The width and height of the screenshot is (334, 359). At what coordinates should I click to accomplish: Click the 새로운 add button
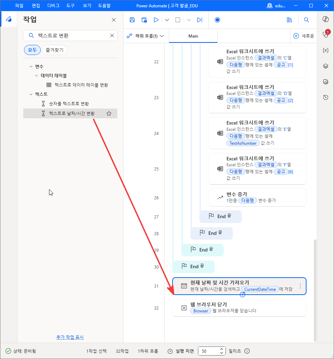[303, 36]
